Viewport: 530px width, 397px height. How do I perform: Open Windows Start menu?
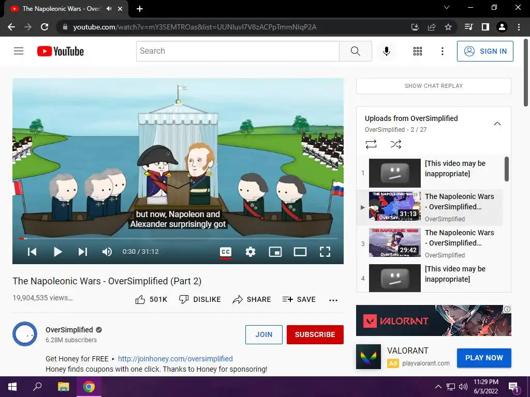pos(12,387)
